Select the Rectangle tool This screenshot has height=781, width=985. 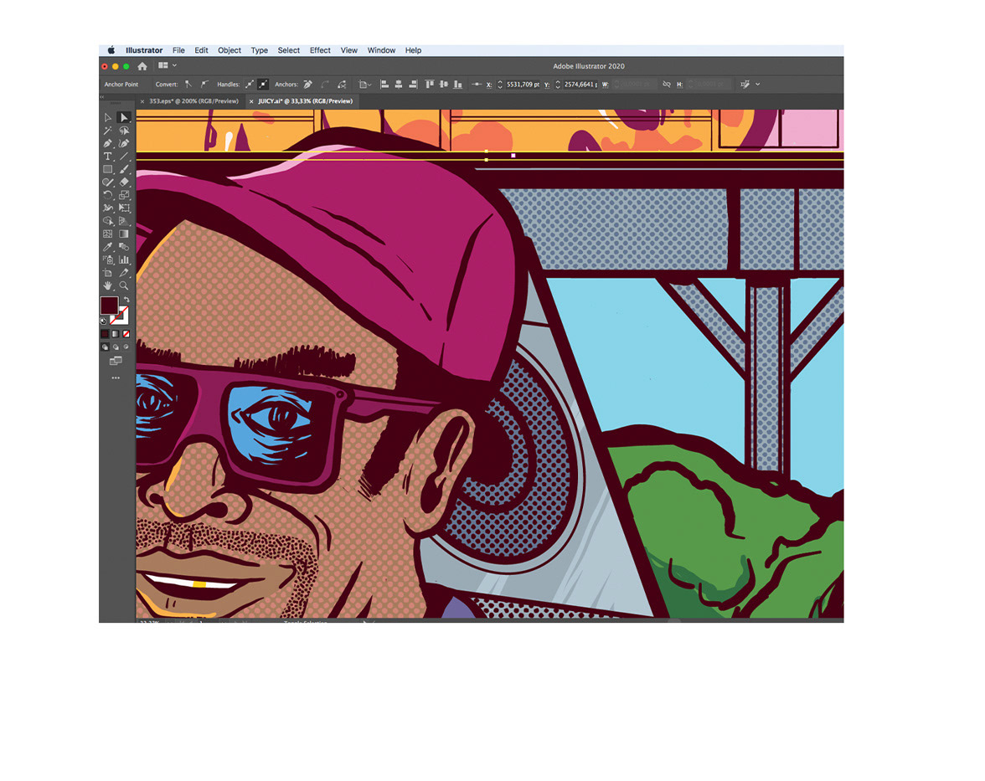coord(107,169)
